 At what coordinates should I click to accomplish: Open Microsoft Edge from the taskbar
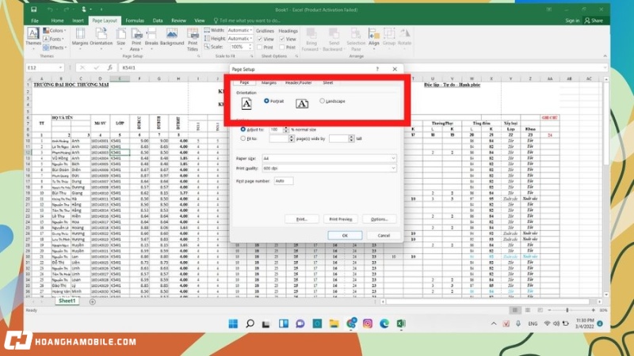pyautogui.click(x=384, y=324)
